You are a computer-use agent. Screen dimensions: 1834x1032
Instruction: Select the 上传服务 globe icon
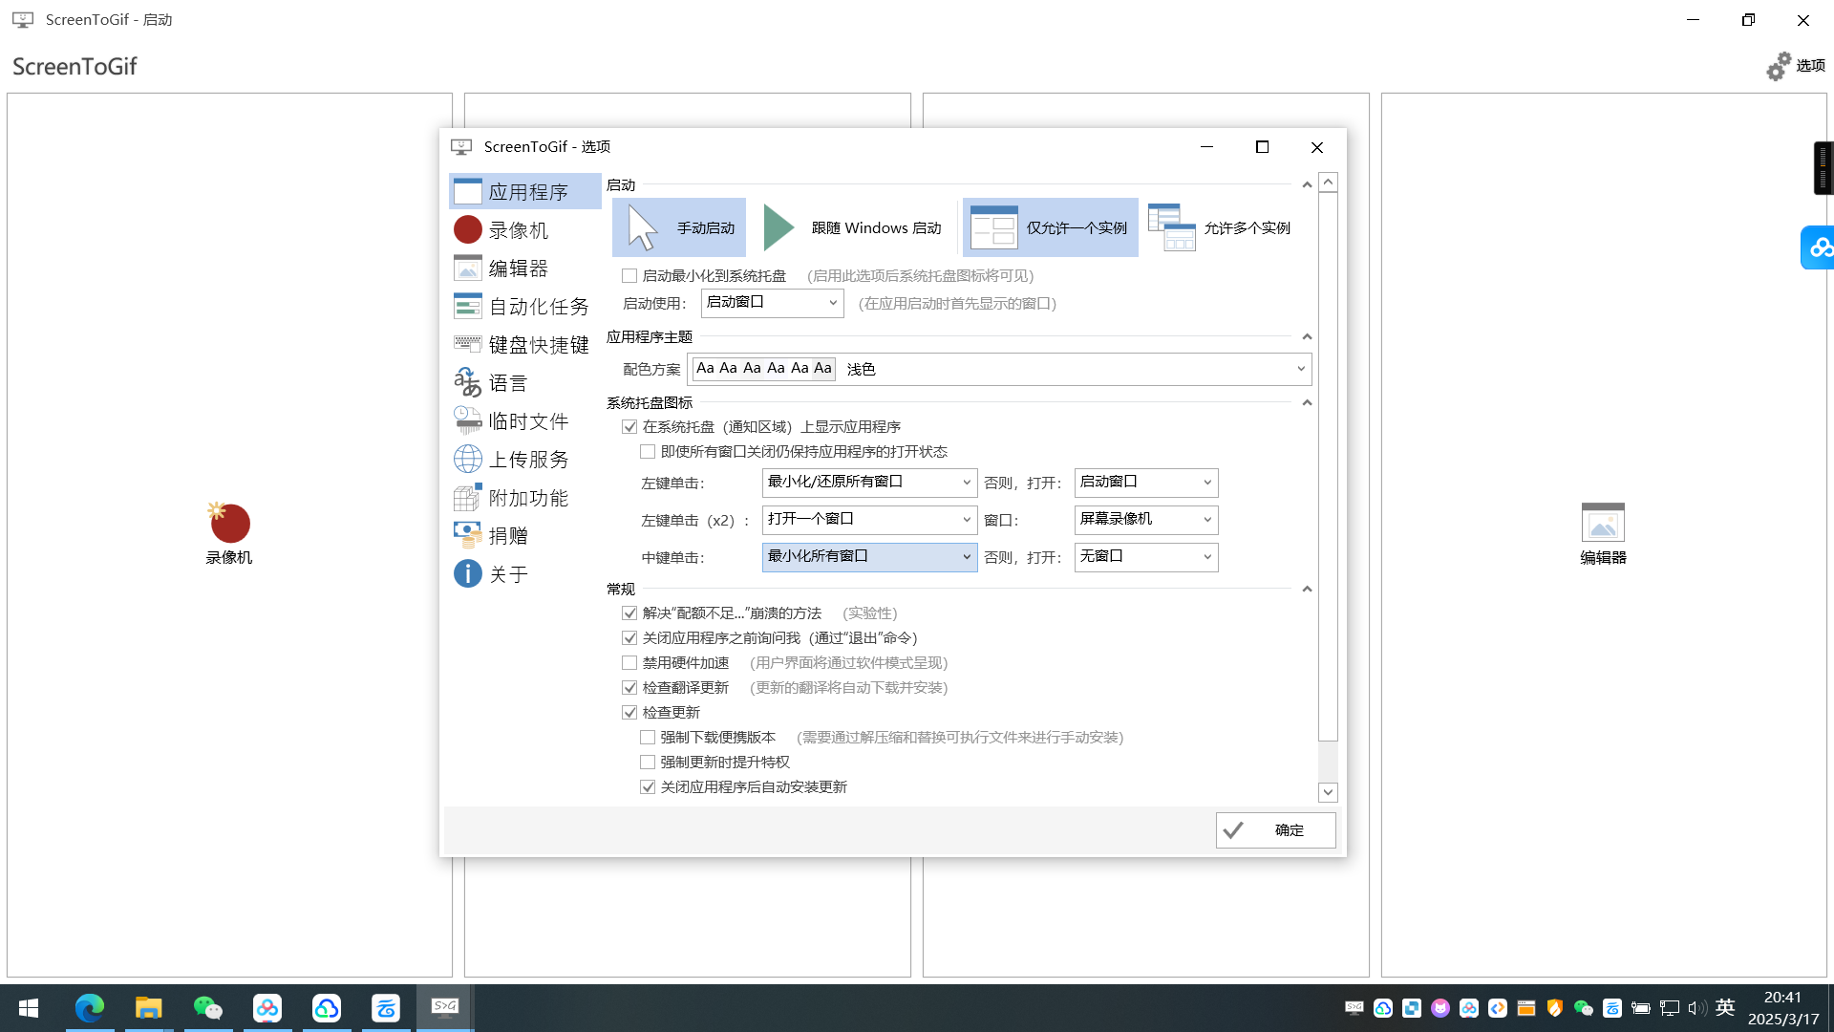coord(467,459)
